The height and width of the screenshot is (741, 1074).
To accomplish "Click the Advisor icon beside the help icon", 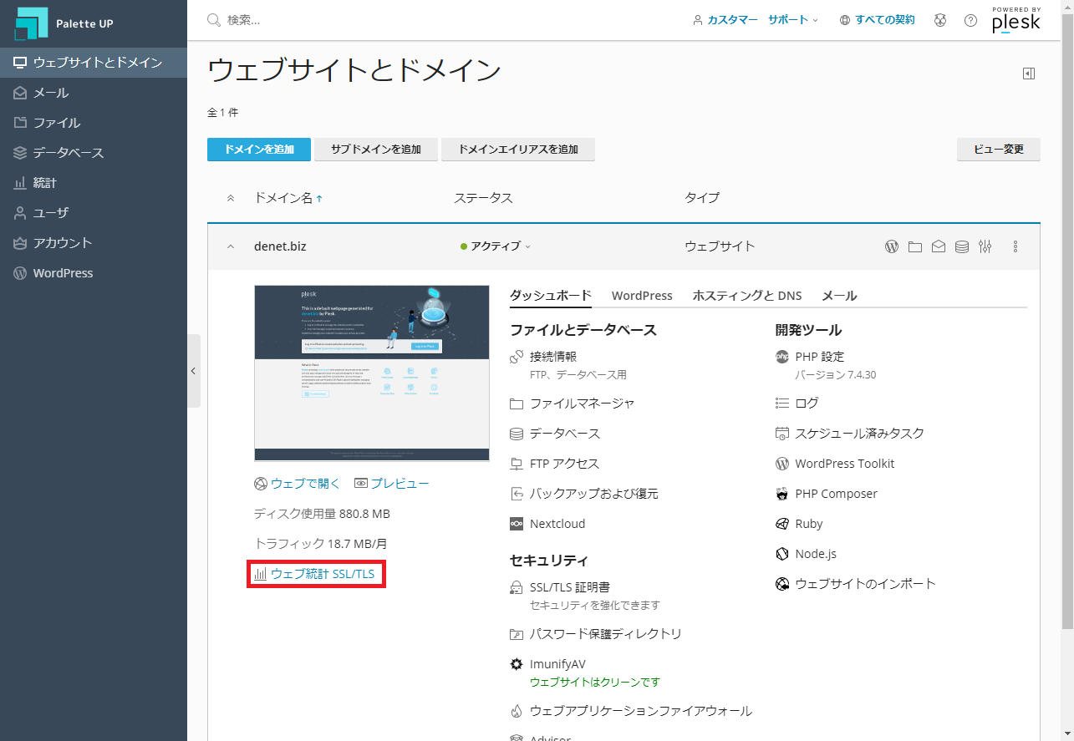I will 940,20.
